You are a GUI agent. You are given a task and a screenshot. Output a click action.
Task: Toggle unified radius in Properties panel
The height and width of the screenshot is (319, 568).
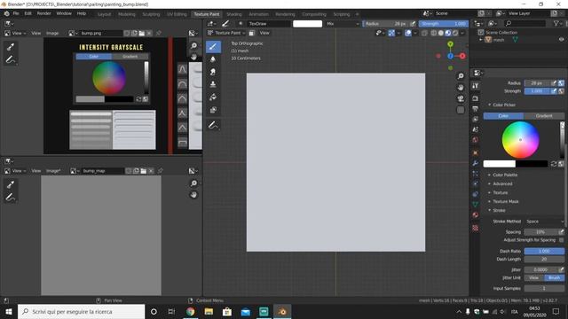(x=561, y=82)
